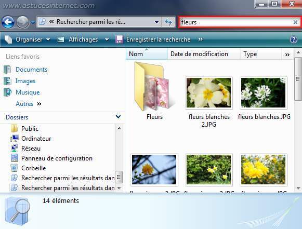Click folder tree scrollbar down arrow

point(119,188)
